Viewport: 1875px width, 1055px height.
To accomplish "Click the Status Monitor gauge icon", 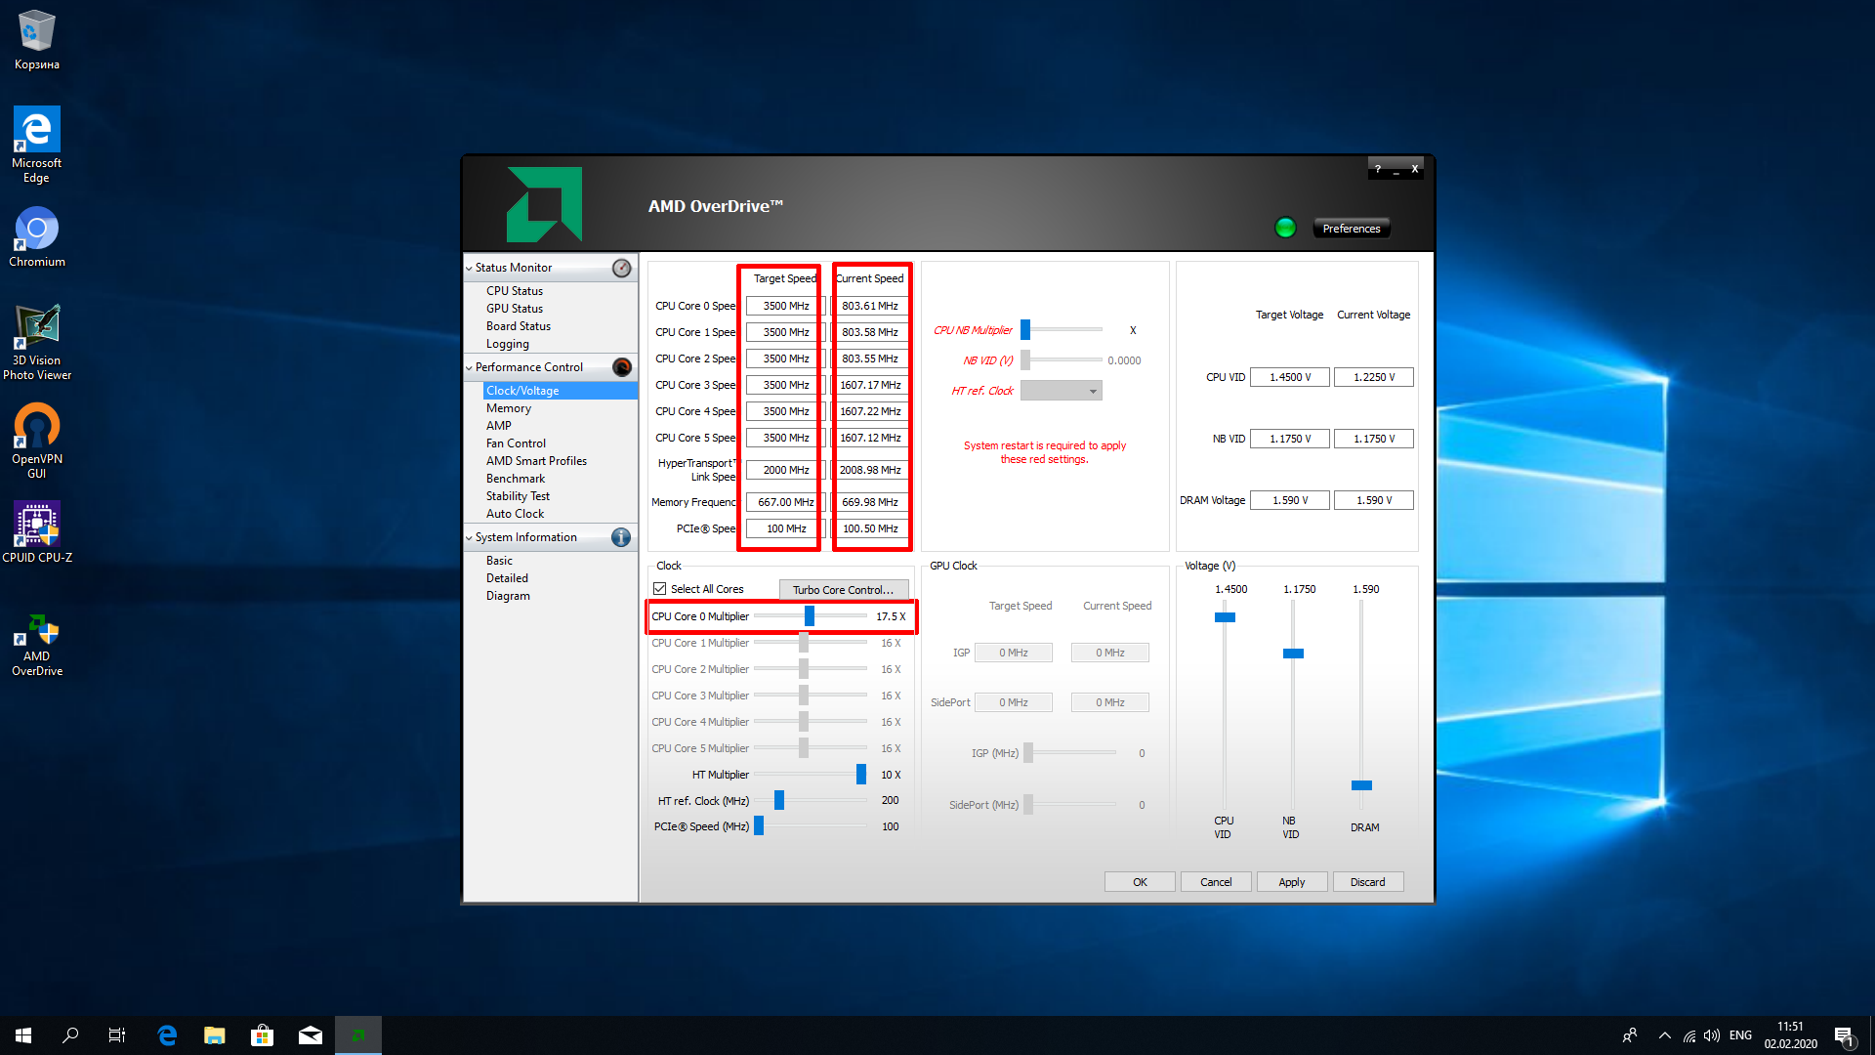I will coord(621,268).
